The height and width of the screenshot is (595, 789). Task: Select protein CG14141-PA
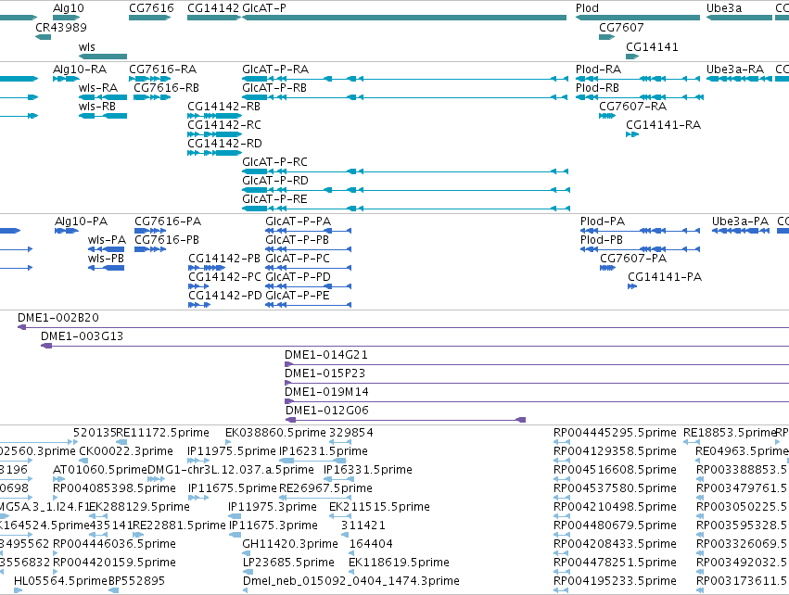click(x=665, y=277)
